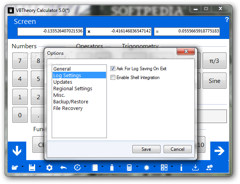Screen dimensions: 240x184
Task: Select Updates in options list
Action: coord(79,82)
